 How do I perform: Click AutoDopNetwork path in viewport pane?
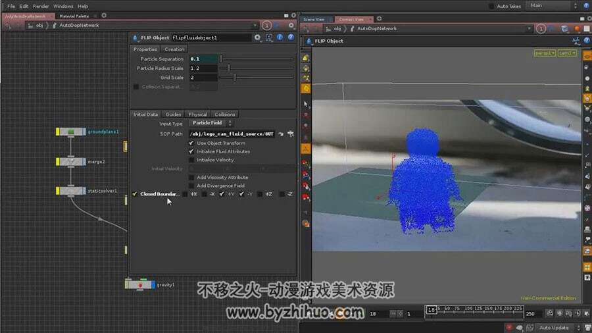[377, 29]
